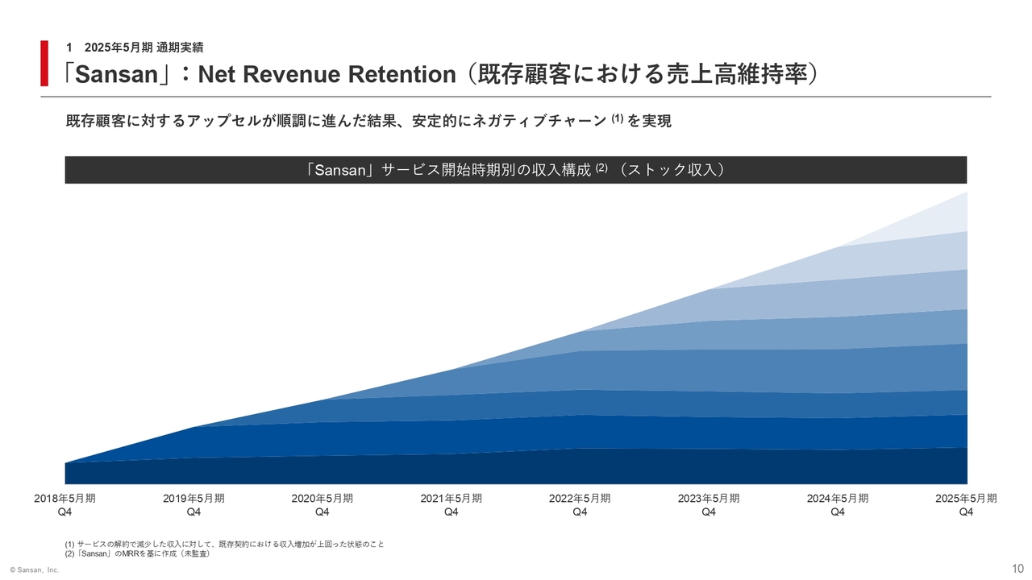This screenshot has height=580, width=1032.
Task: Click the © Sansan, Inc. copyright text
Action: (x=35, y=570)
